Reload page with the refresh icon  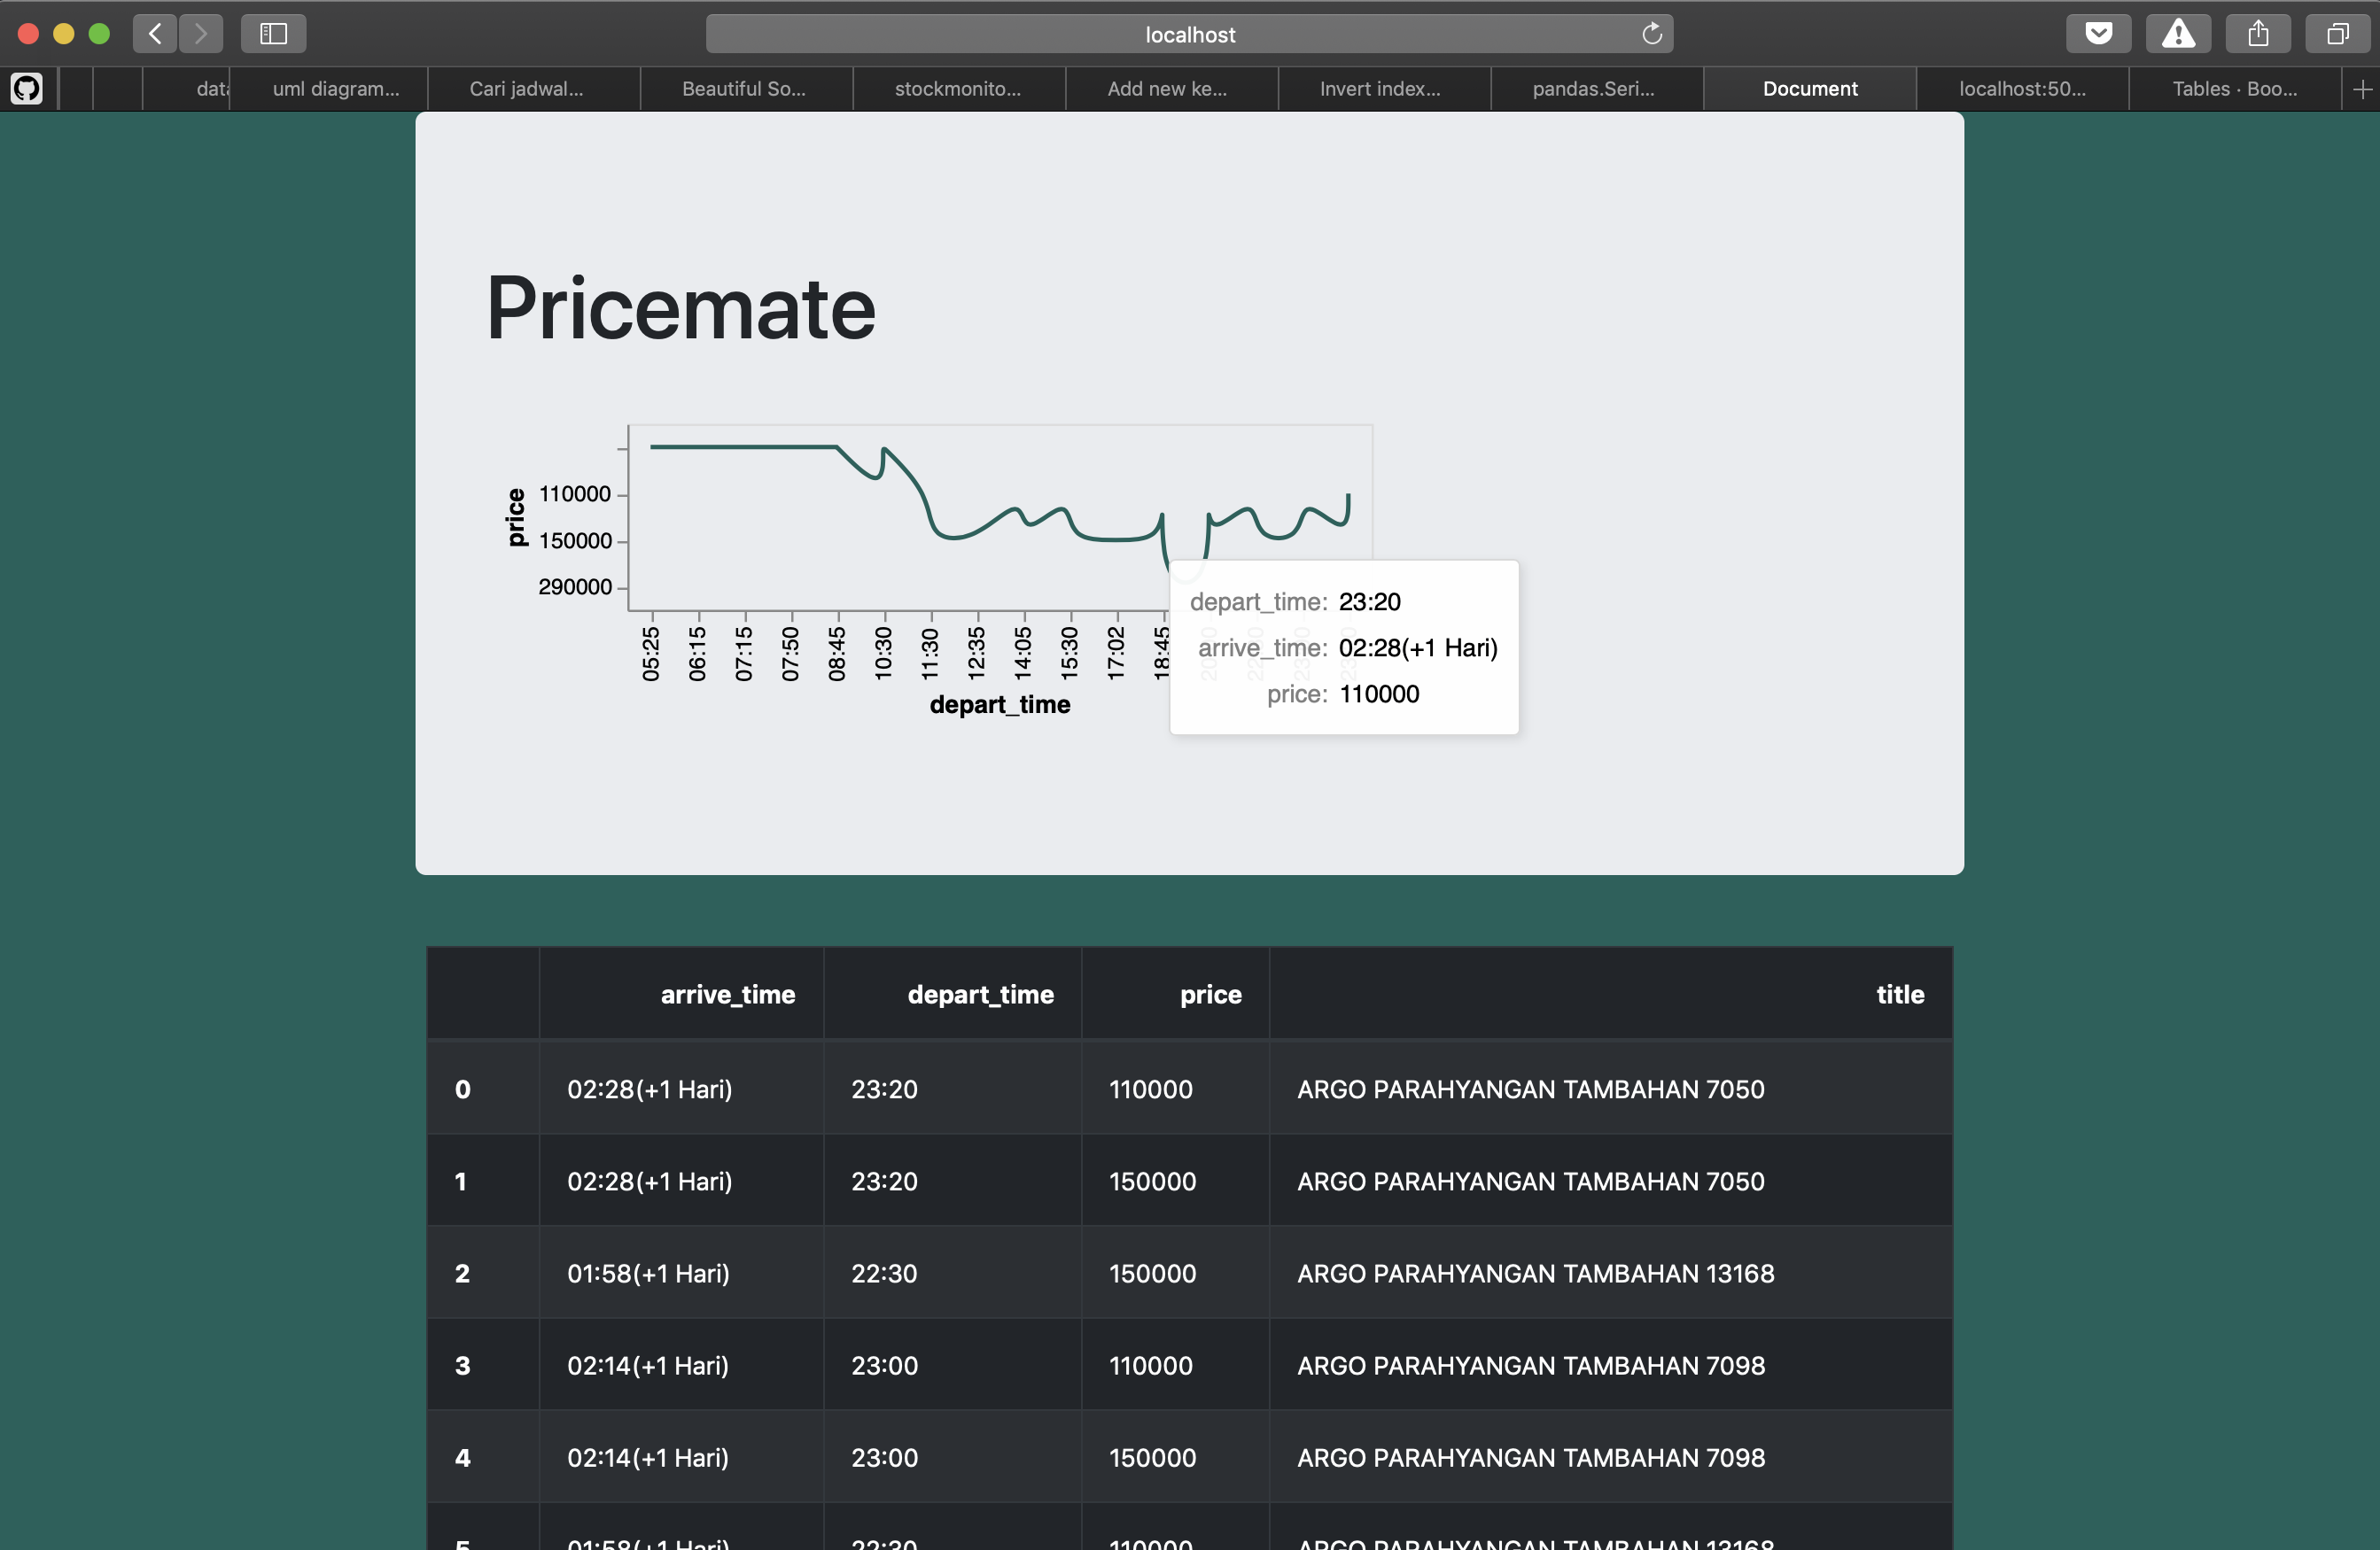pos(1651,34)
